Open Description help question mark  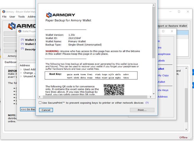22,48
